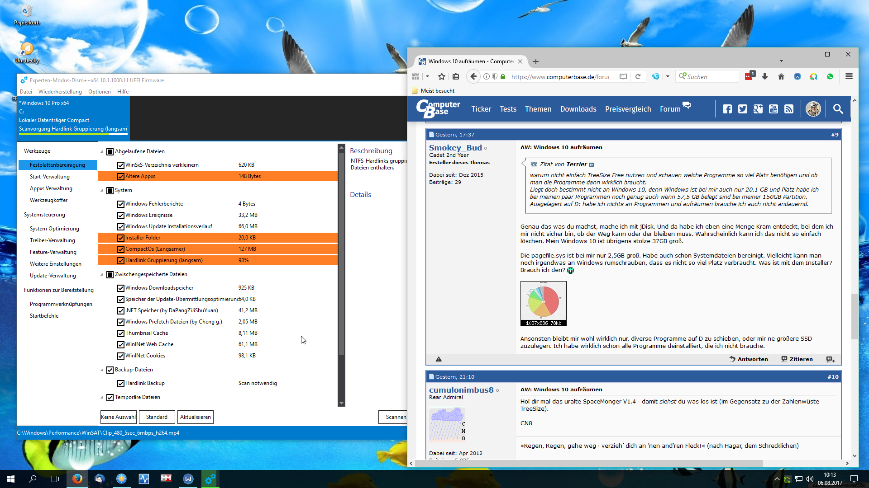Reload the page with refresh icon
The height and width of the screenshot is (488, 869).
[638, 77]
